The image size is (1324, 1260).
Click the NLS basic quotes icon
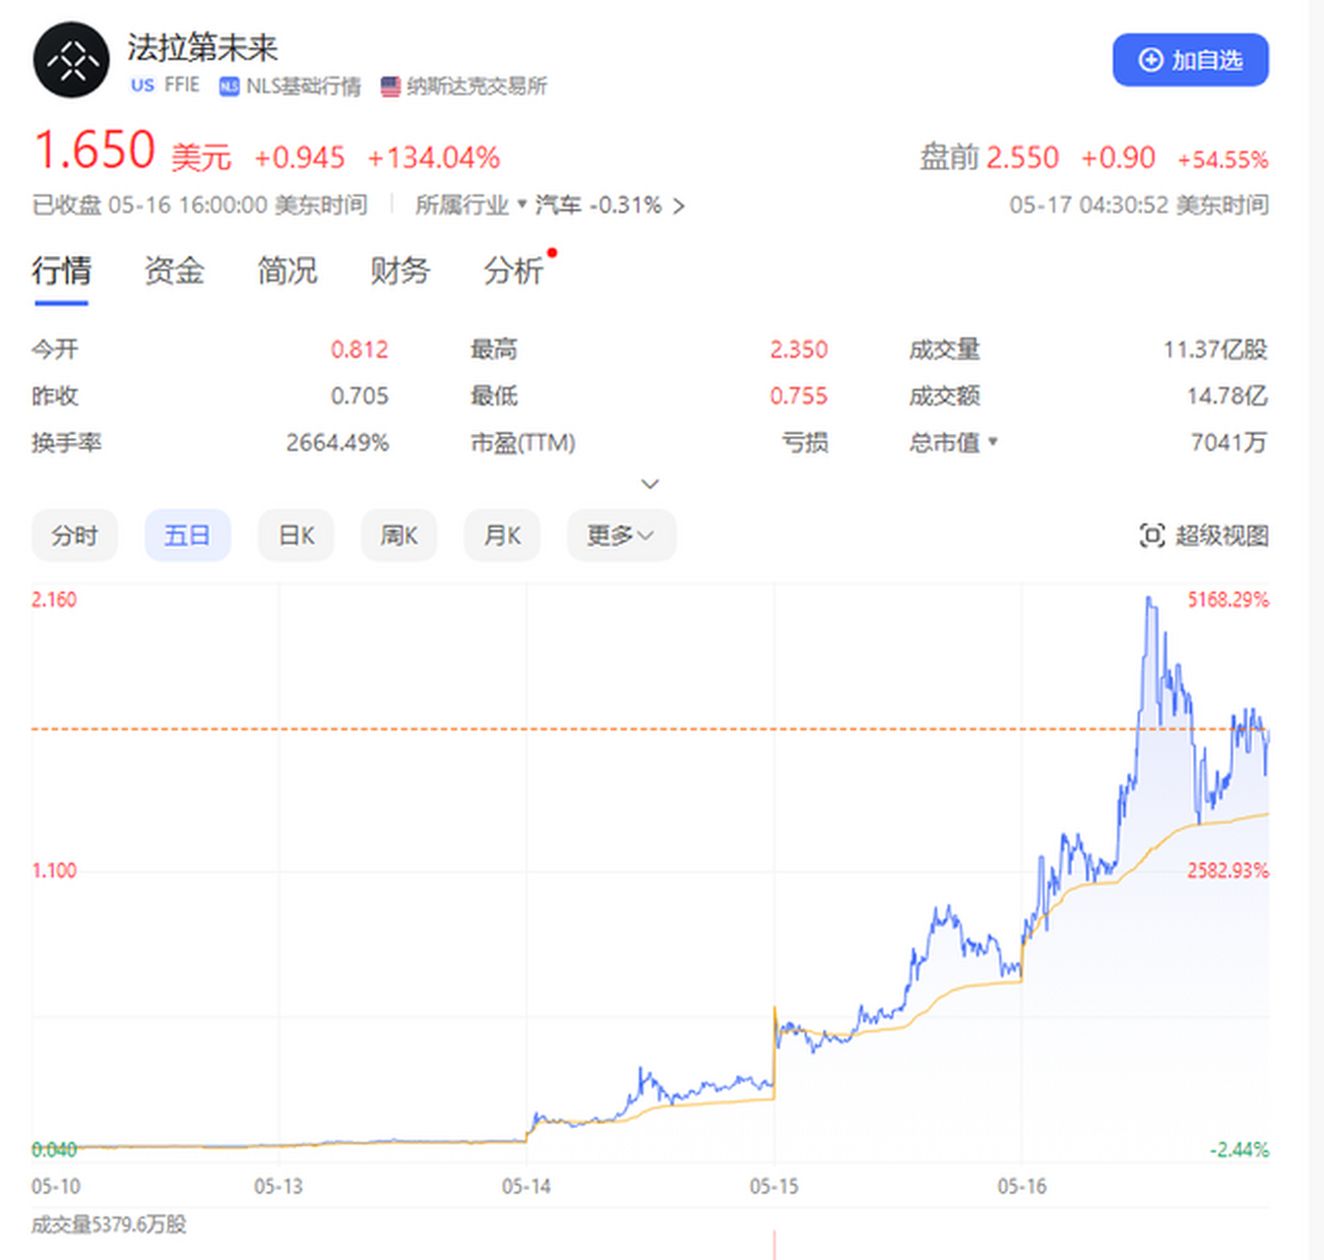tap(229, 87)
